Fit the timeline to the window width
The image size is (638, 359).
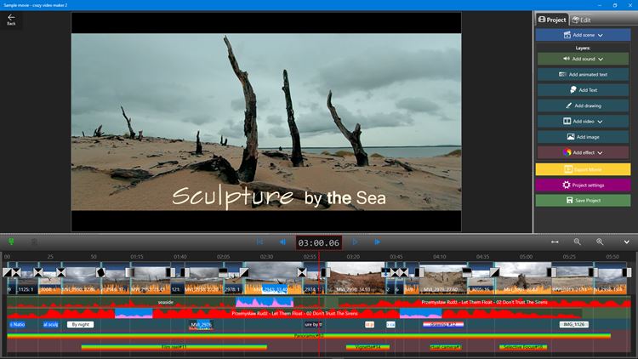click(x=555, y=242)
